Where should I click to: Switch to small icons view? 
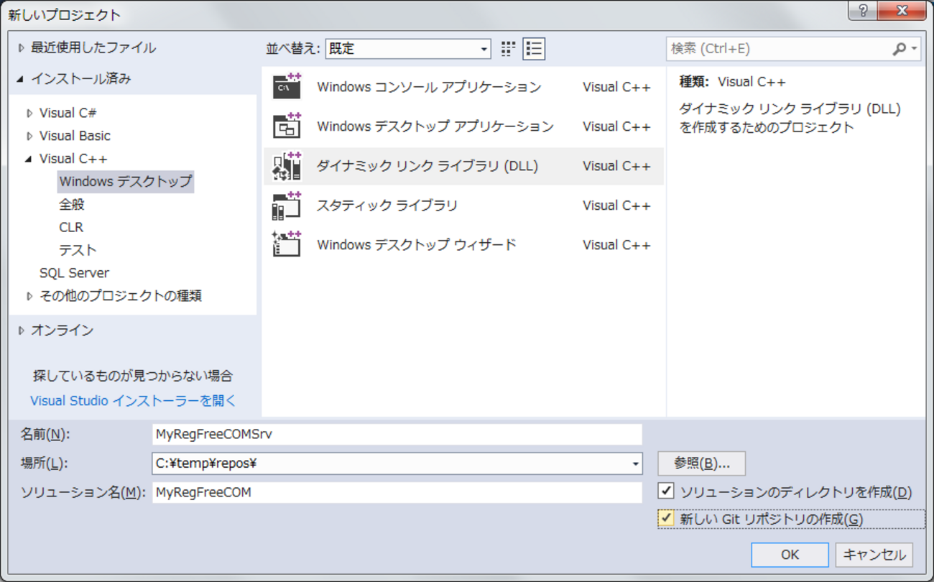click(x=509, y=49)
